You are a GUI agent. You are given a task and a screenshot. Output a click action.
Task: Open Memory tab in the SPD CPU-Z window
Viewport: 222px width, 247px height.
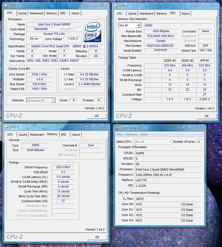point(162,14)
